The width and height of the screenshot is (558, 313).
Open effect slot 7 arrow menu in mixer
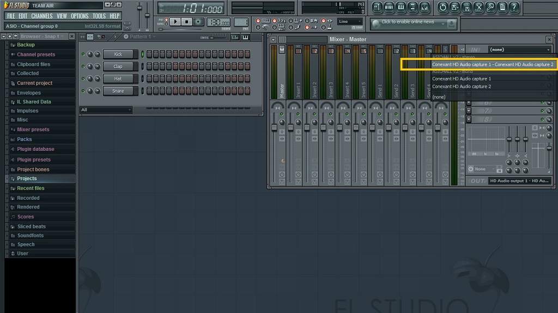pyautogui.click(x=469, y=111)
